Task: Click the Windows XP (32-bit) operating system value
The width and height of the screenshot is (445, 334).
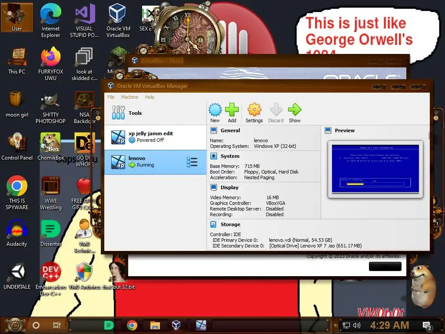Action: [275, 146]
